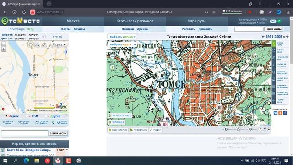This screenshot has height=165, width=293.
Task: Click the Регистрация link
Action: 16,29
